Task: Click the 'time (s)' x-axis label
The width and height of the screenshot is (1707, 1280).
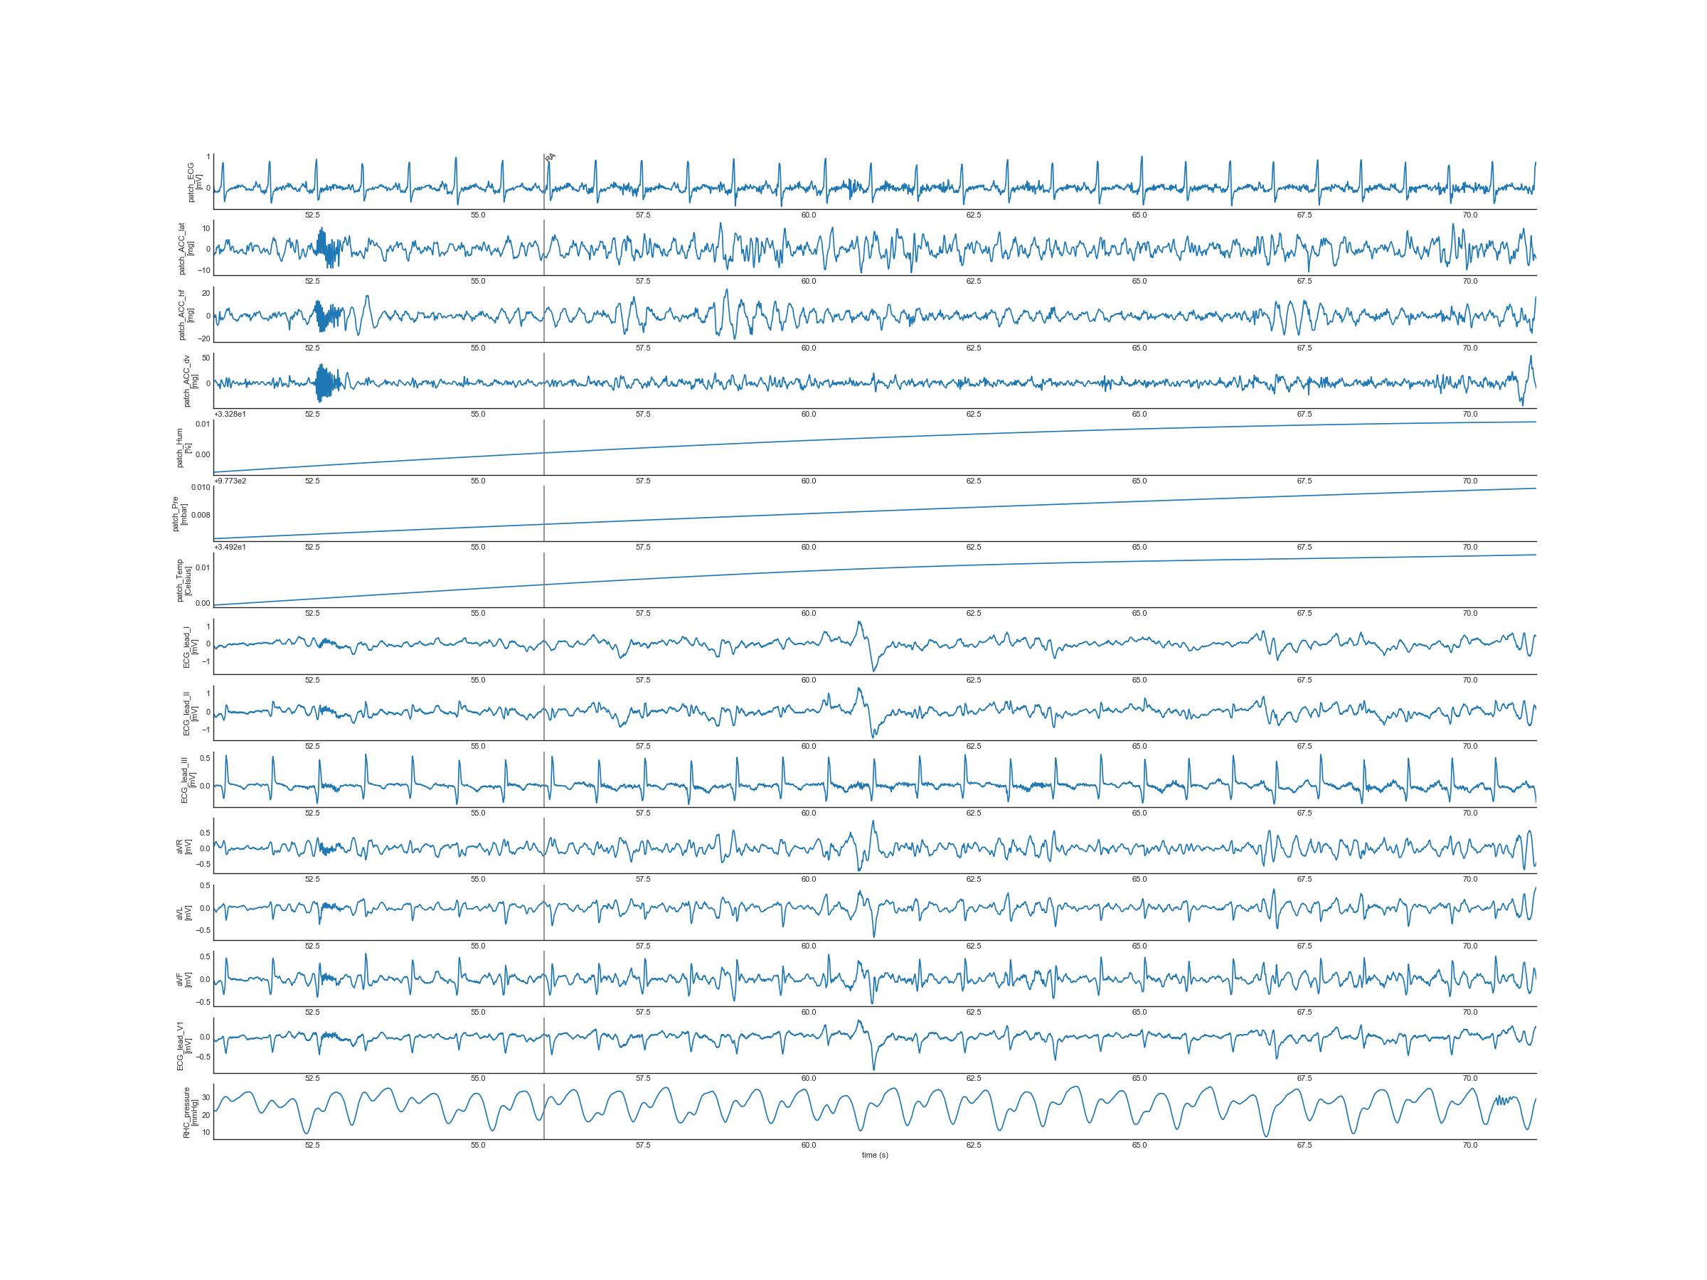Action: click(x=874, y=1155)
